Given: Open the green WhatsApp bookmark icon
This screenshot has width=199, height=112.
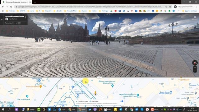Looking at the screenshot, I should coord(169,11).
